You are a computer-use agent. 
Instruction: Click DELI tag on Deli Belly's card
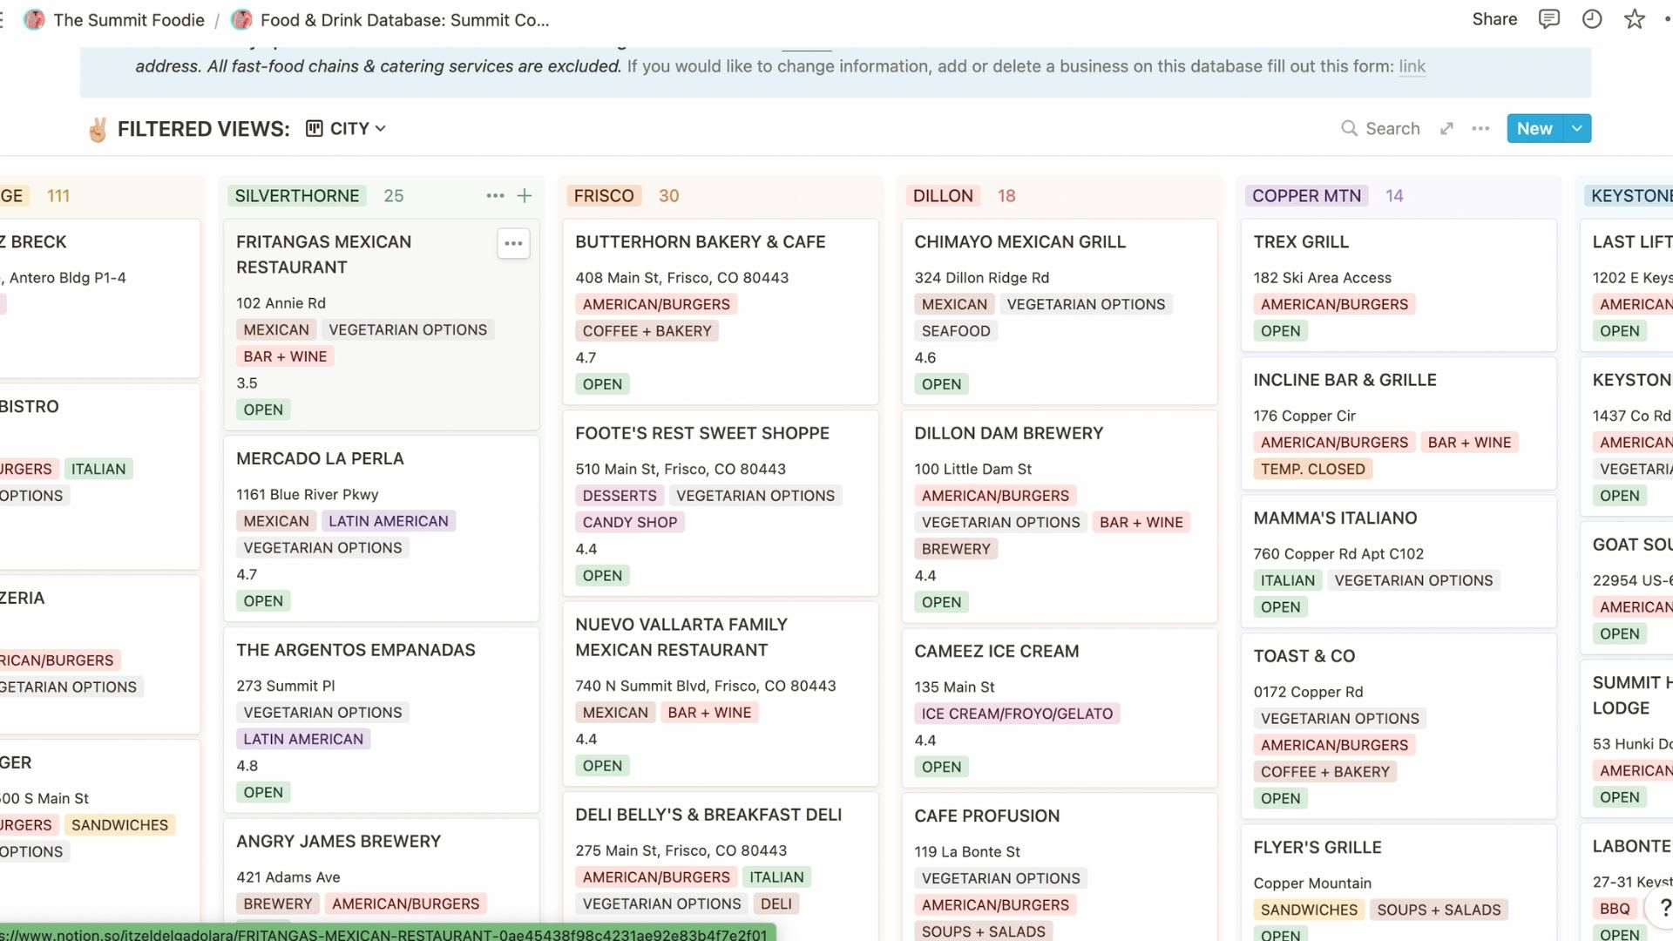tap(776, 904)
